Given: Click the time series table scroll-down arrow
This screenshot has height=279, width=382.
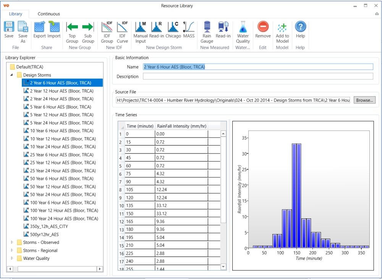Looking at the screenshot, I should tap(223, 266).
